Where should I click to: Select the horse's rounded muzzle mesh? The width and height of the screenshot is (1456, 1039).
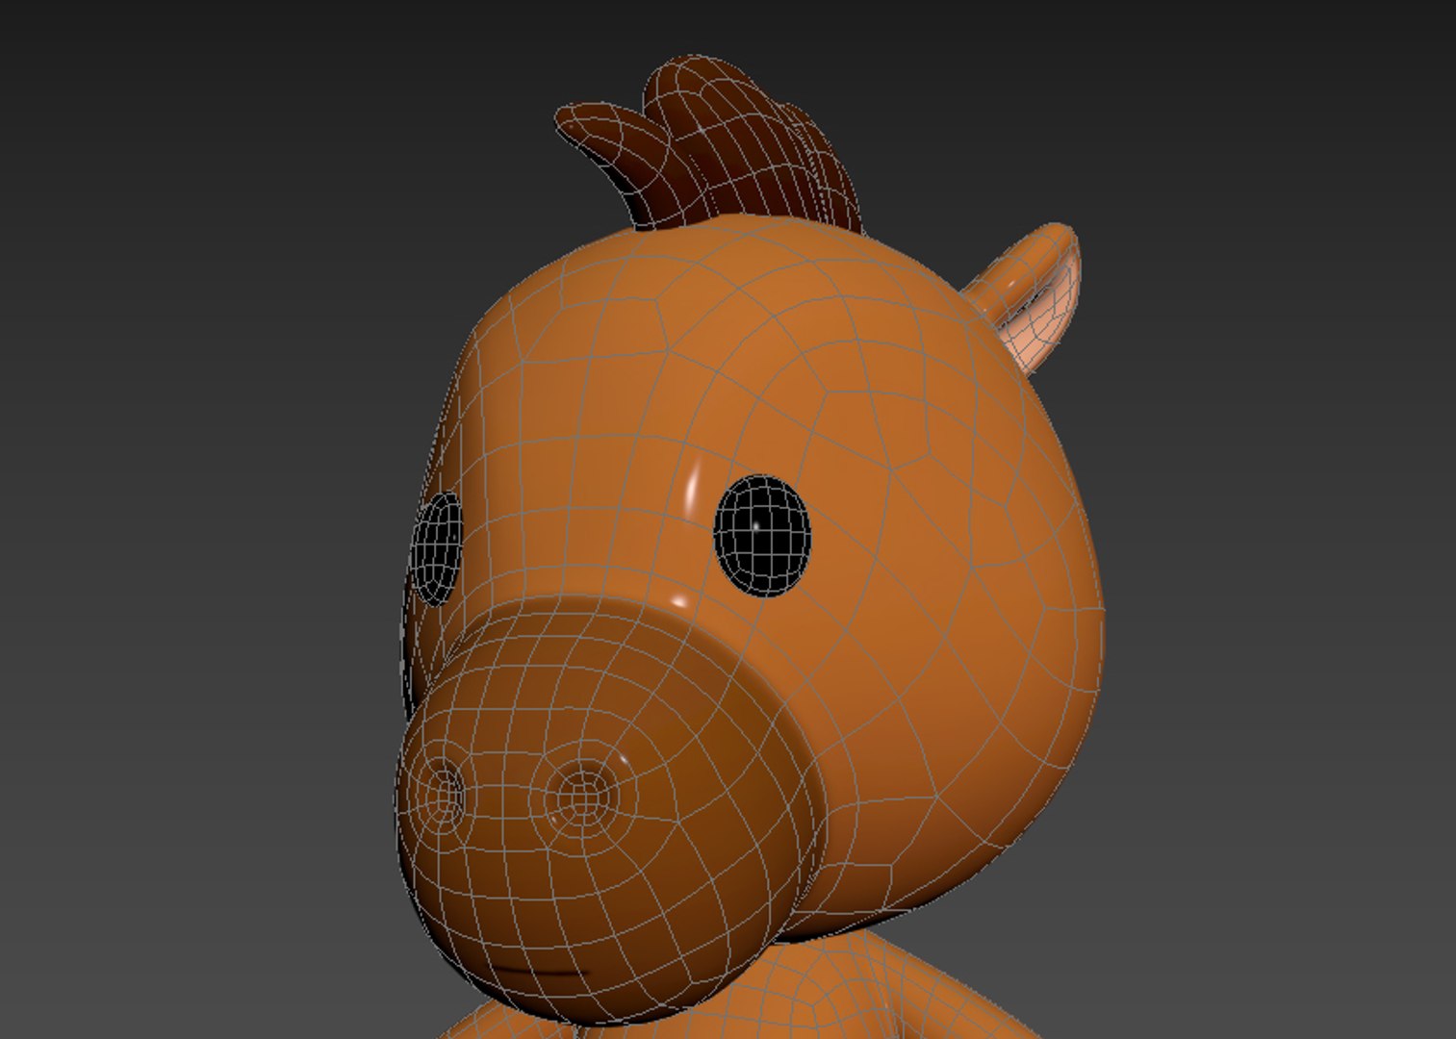pyautogui.click(x=612, y=810)
